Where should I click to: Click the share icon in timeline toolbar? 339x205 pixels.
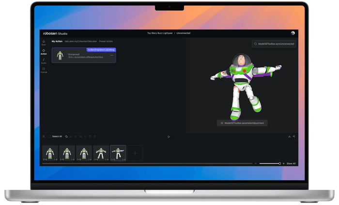pos(294,136)
